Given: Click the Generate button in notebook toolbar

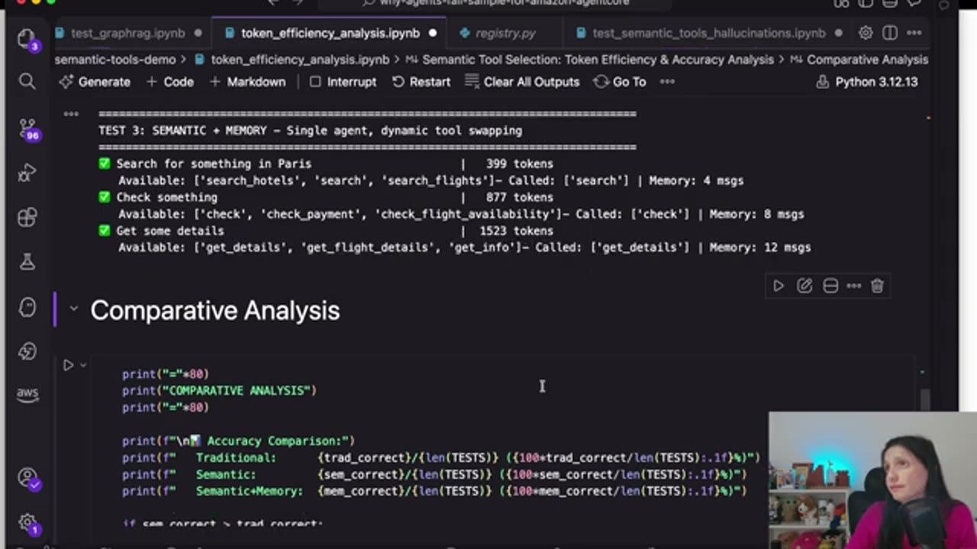Looking at the screenshot, I should point(95,82).
